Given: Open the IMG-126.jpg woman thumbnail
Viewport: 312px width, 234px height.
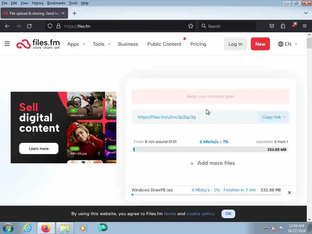Looking at the screenshot, I should tap(85, 140).
